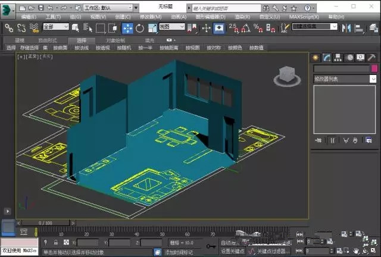
Task: Toggle the Angle Snap tool
Action: pyautogui.click(x=246, y=28)
